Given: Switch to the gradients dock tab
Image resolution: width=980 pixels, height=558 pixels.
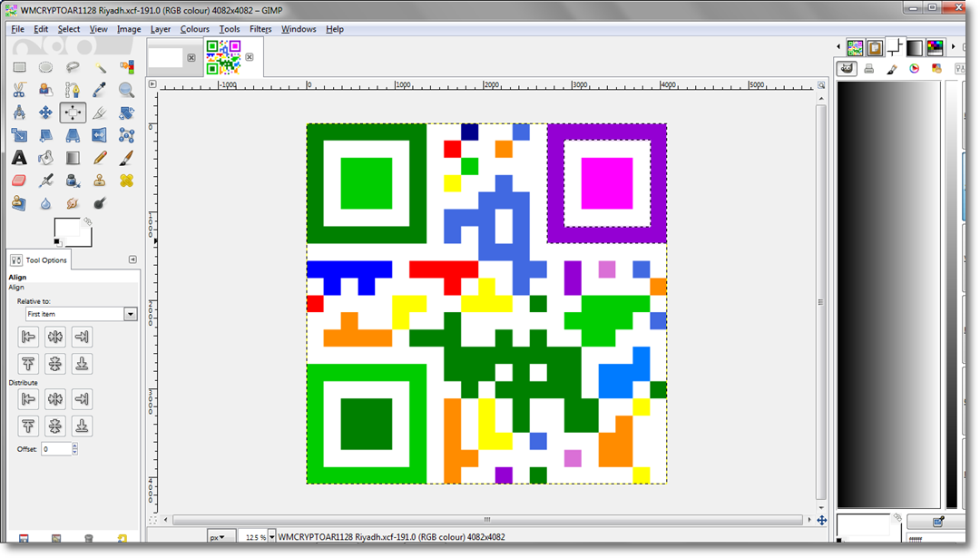Looking at the screenshot, I should [x=915, y=47].
